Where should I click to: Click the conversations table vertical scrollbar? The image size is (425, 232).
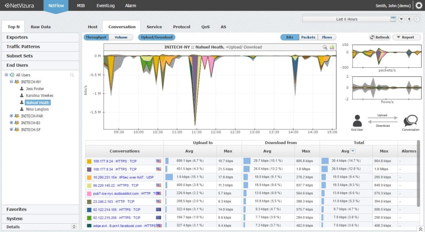[x=418, y=173]
